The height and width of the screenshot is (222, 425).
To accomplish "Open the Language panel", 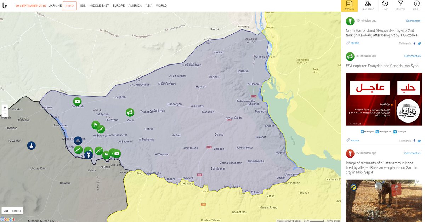I will [x=368, y=6].
